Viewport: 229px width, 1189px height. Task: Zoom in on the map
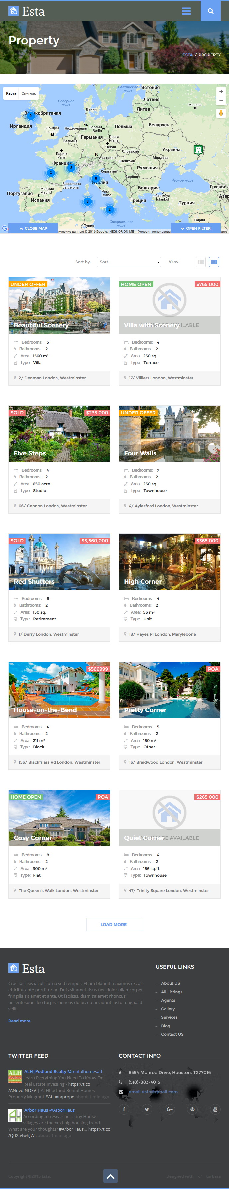221,91
